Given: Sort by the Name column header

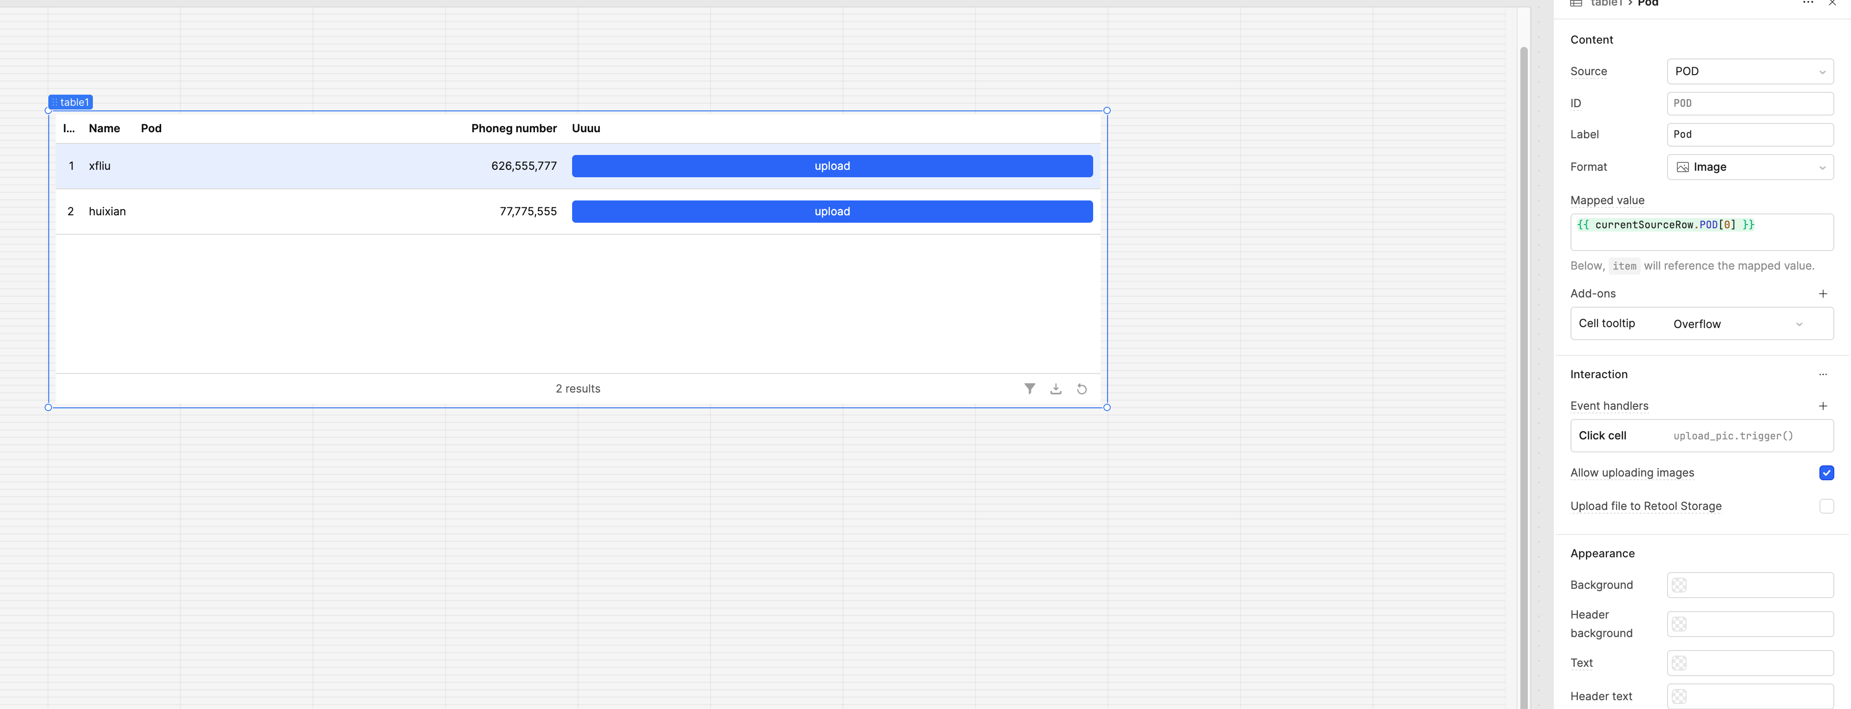Looking at the screenshot, I should (104, 128).
